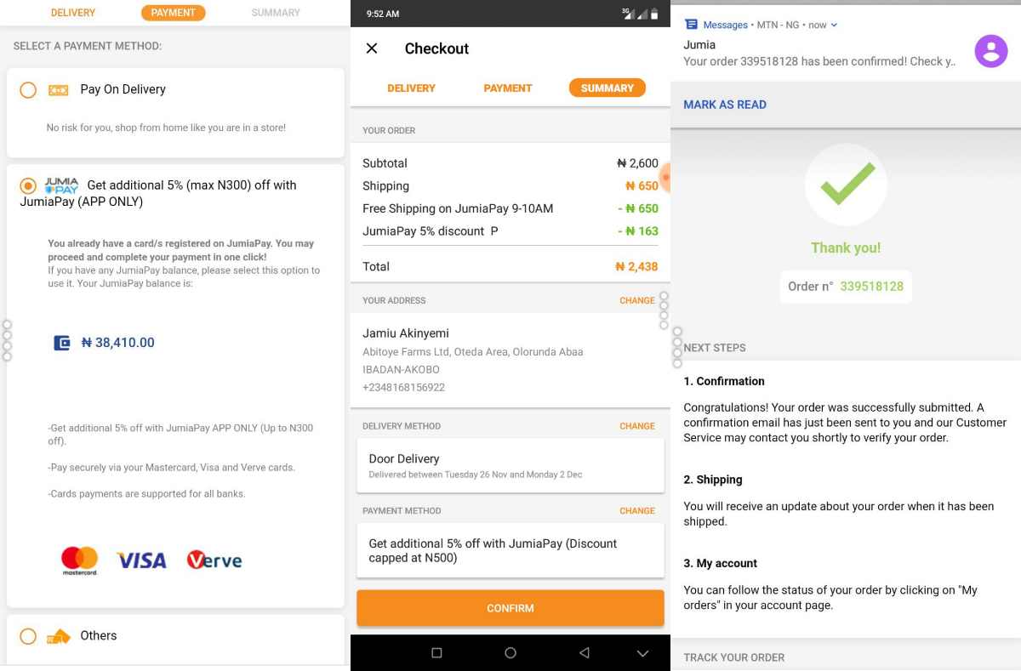Image resolution: width=1021 pixels, height=671 pixels.
Task: Click the JumiaPay balance card icon
Action: 61,342
